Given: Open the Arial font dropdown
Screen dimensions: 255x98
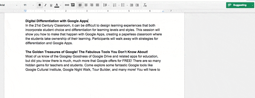Looking at the screenshot, I should coord(8,5).
